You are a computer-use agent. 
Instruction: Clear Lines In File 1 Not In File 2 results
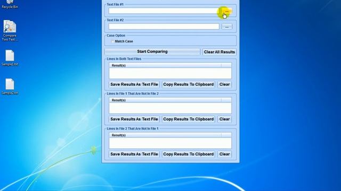click(224, 119)
